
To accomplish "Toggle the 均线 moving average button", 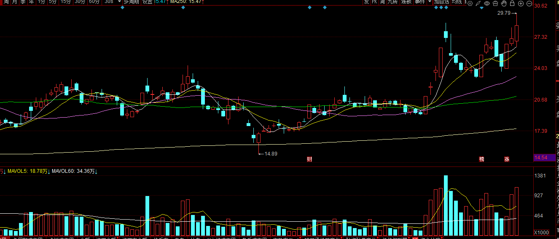I will tap(457, 2).
